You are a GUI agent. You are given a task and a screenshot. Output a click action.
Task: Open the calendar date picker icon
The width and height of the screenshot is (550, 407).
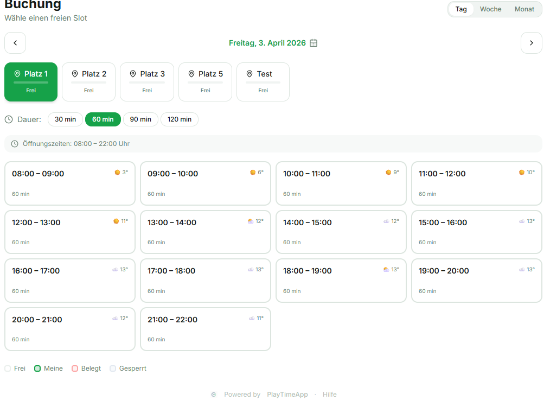(x=314, y=43)
